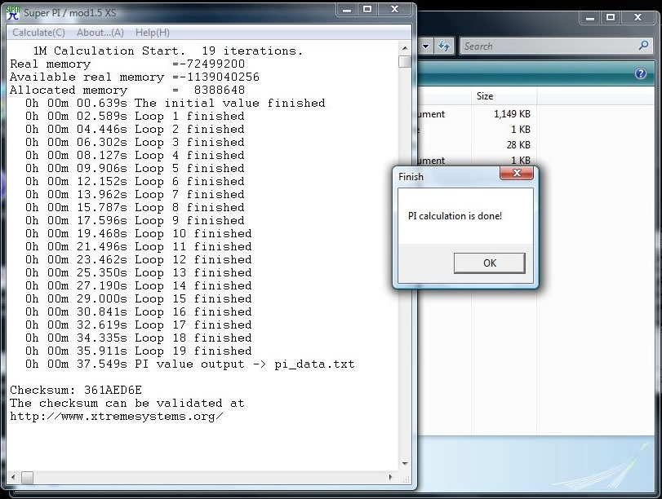Select the 28 KB file size entry

tap(518, 144)
